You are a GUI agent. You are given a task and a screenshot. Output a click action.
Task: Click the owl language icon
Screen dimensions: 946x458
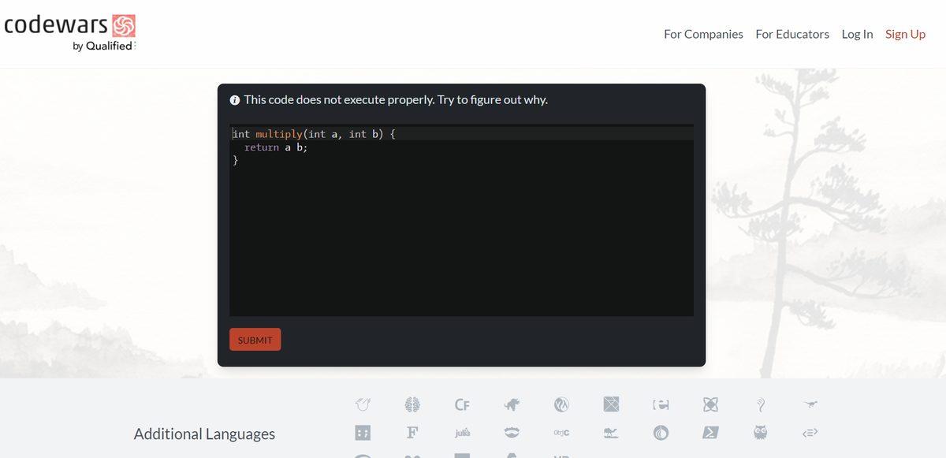click(x=760, y=433)
